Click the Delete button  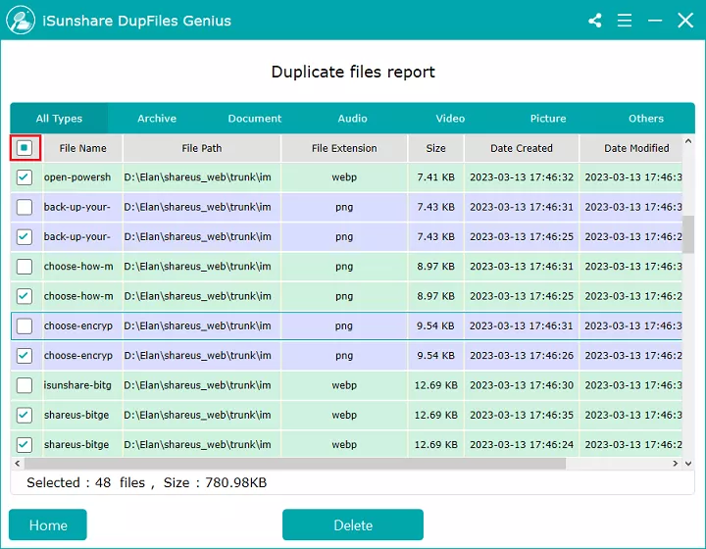point(353,524)
